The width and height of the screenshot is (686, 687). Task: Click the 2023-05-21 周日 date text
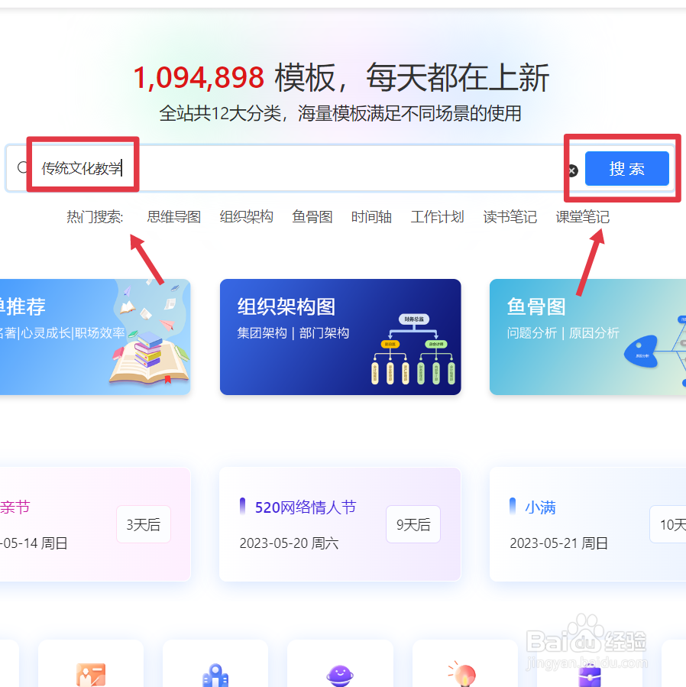559,543
